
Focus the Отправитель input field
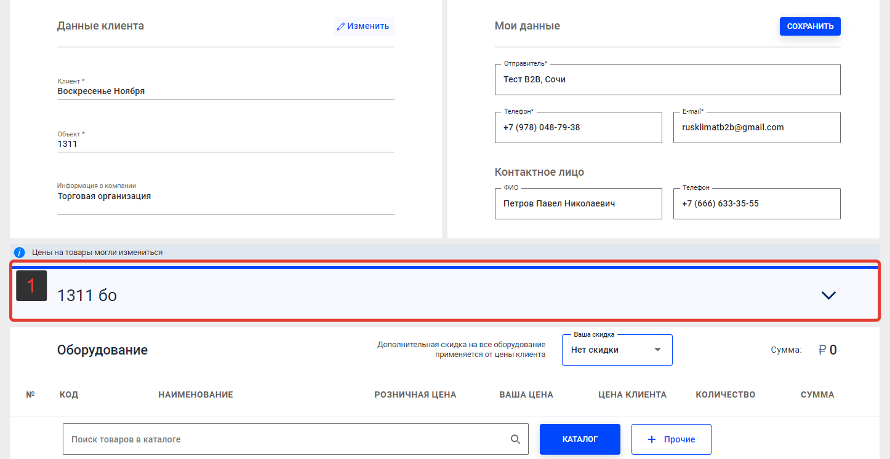668,79
